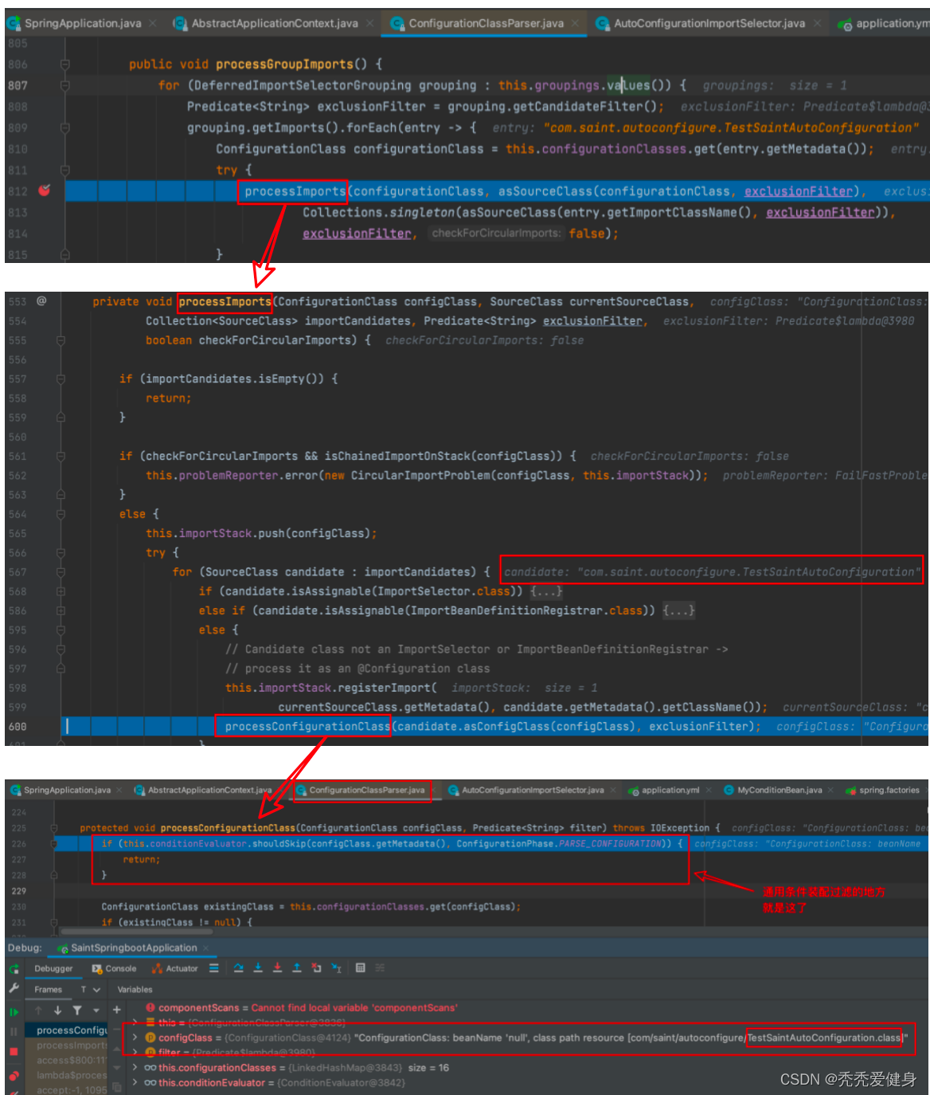Screen dimensions: 930x1095
Task: Toggle code folding at line 568
Action: [x=61, y=591]
